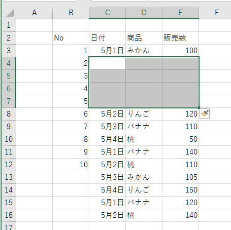The image size is (231, 230).
Task: Click the 販売数 header cell
Action: [180, 38]
